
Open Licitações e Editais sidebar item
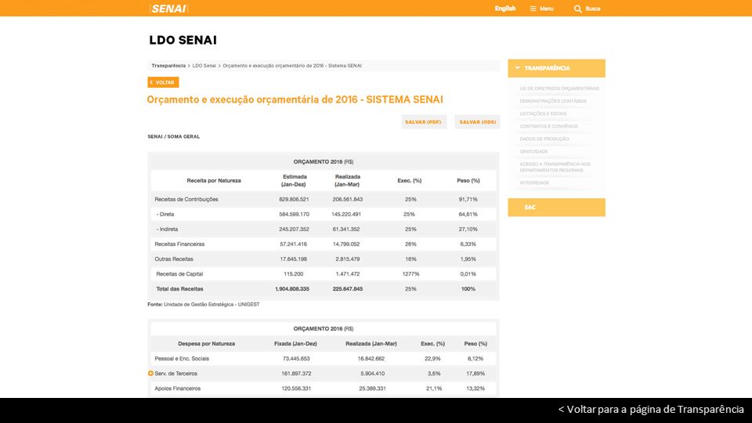[543, 114]
